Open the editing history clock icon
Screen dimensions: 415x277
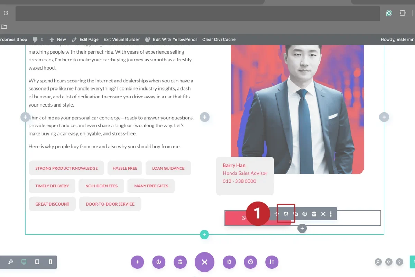click(x=250, y=262)
